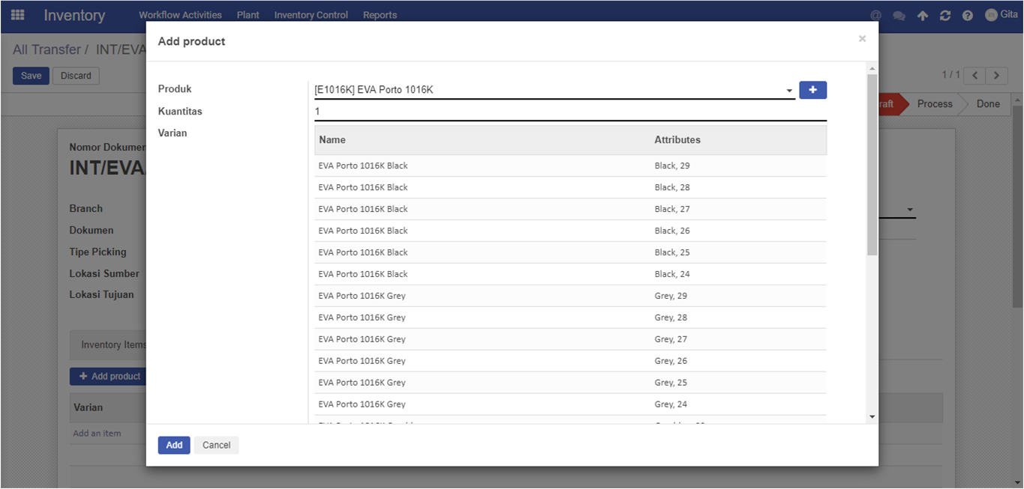Open the apps grid menu icon
The image size is (1024, 489).
point(17,15)
